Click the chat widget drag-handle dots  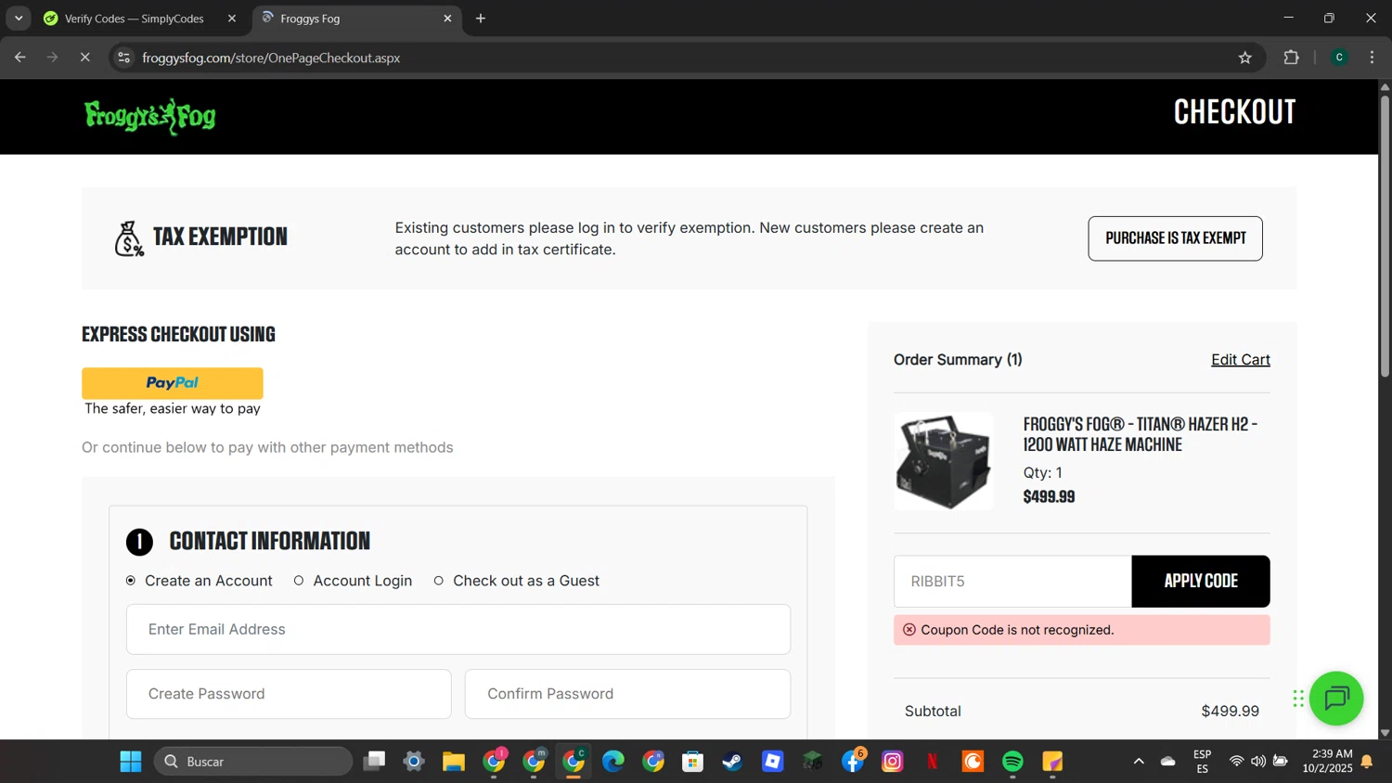(x=1298, y=699)
